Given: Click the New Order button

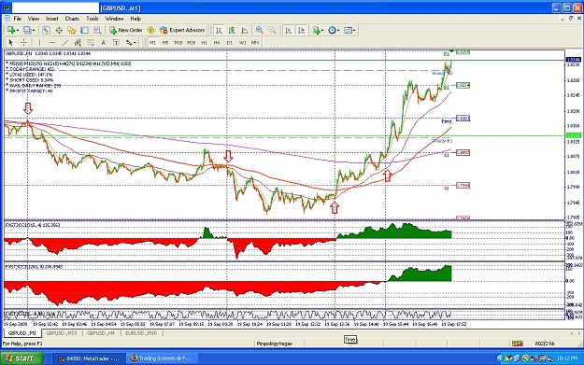Looking at the screenshot, I should [126, 30].
